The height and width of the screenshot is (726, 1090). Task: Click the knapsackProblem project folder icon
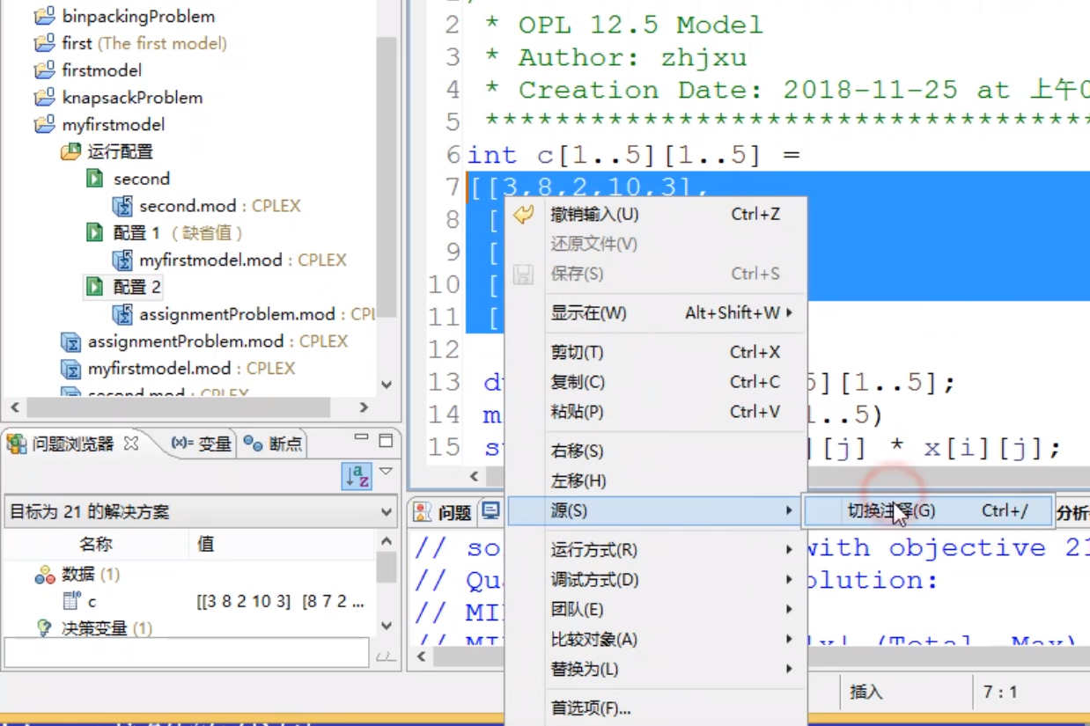(x=44, y=97)
